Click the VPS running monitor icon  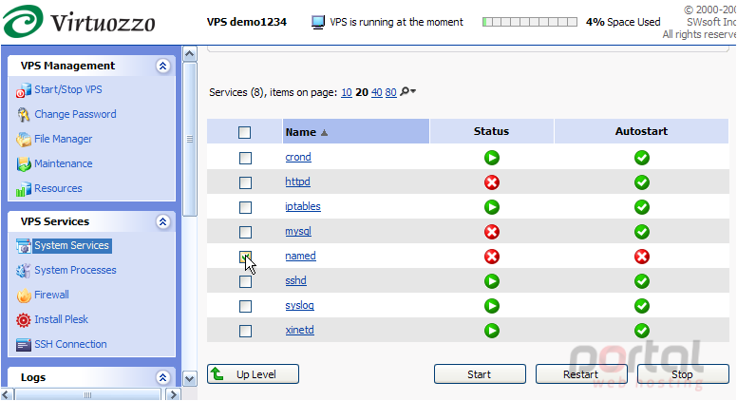(318, 22)
